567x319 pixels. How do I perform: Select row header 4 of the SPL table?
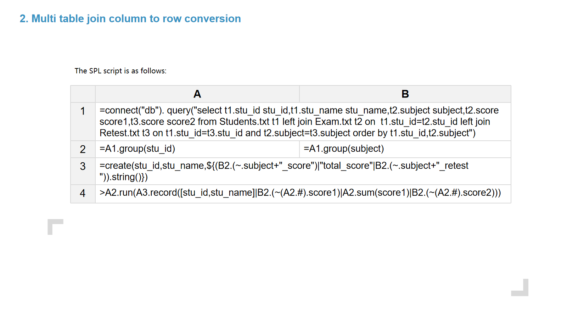pyautogui.click(x=83, y=193)
